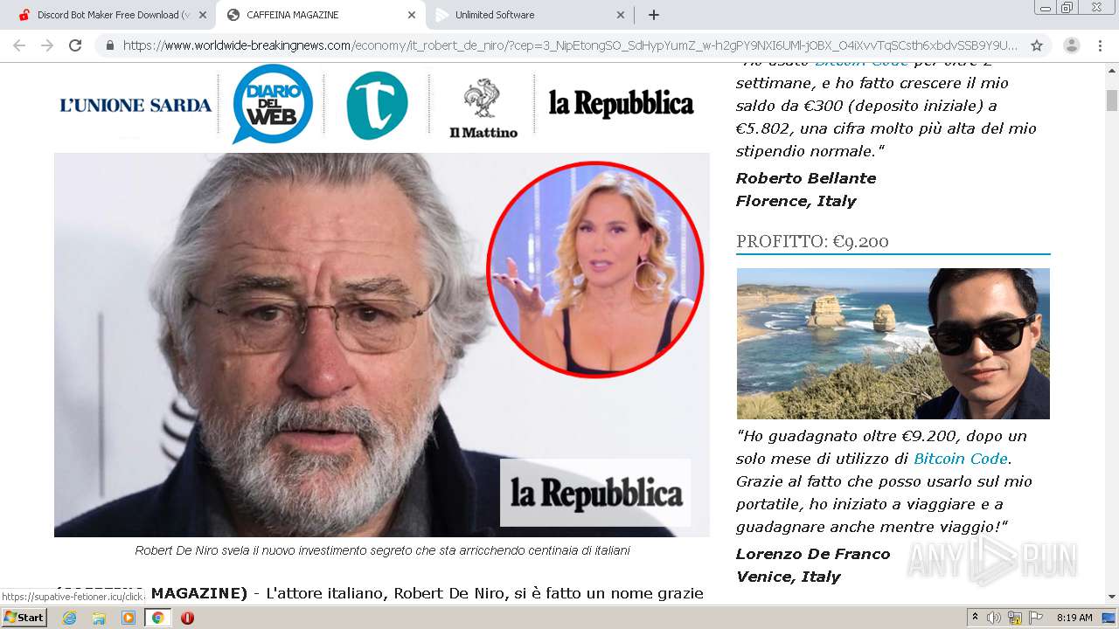
Task: Select Chrome in the taskbar
Action: (158, 618)
